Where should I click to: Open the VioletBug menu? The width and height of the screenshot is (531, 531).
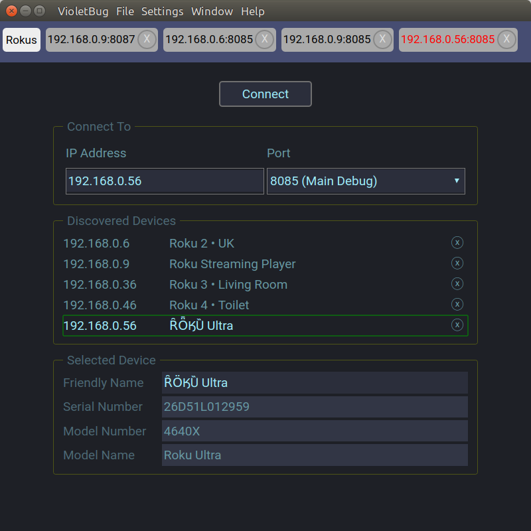pos(83,11)
